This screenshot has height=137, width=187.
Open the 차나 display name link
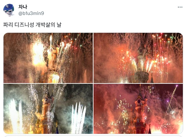(x=23, y=7)
